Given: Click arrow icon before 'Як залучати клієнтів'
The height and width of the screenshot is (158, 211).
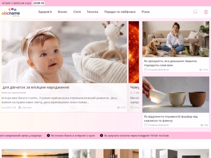Looking at the screenshot, I should tap(102, 136).
